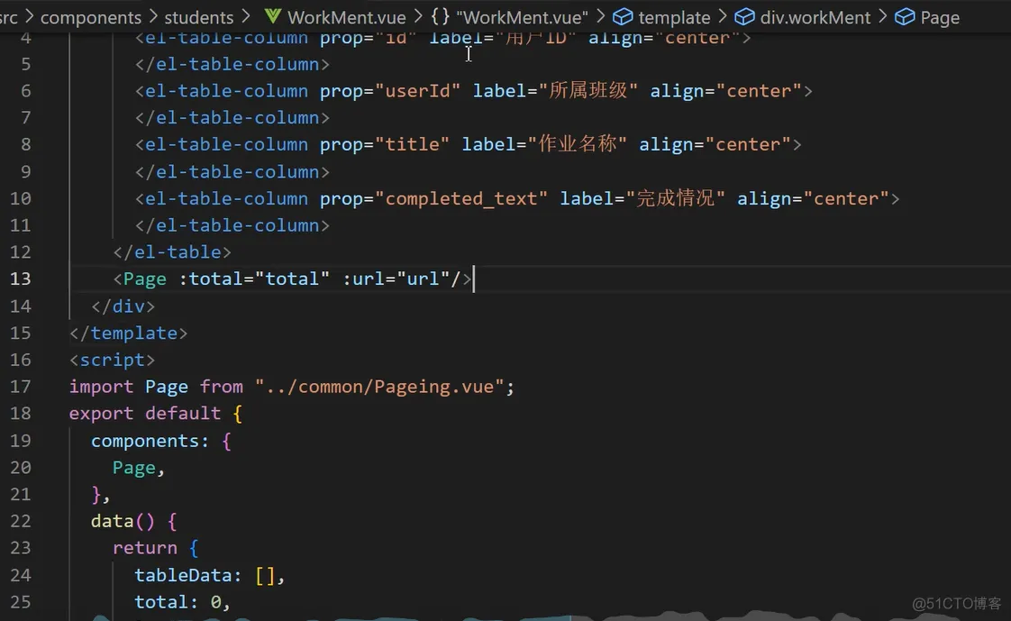Click label "作业名称" on line 8
1011x621 pixels.
point(578,144)
